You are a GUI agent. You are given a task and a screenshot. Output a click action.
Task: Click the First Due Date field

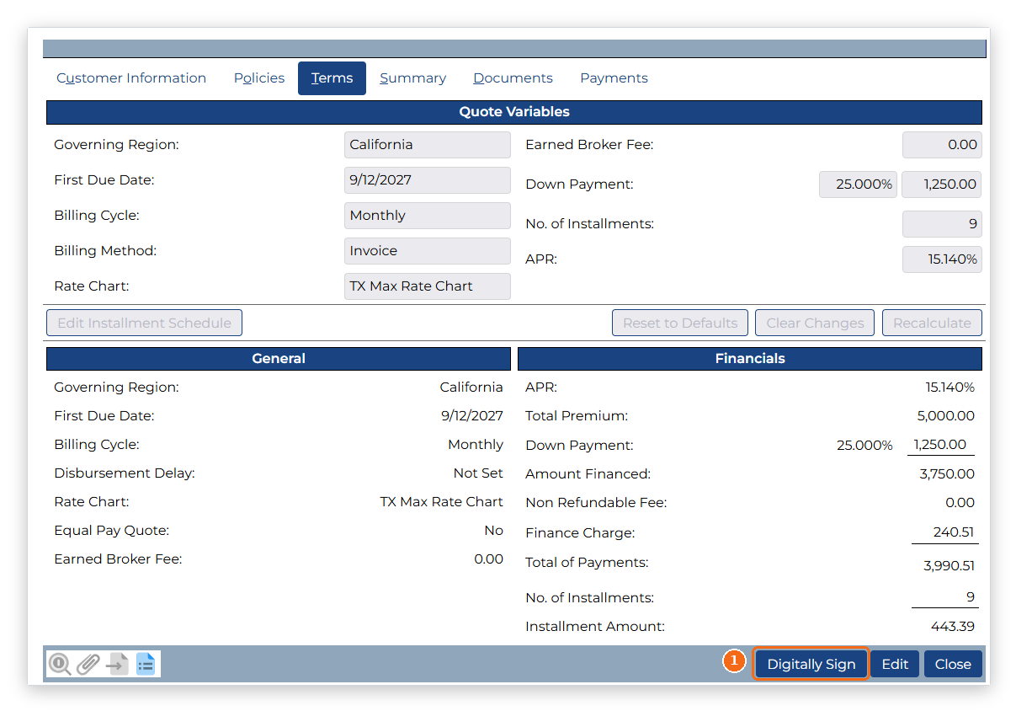point(428,180)
